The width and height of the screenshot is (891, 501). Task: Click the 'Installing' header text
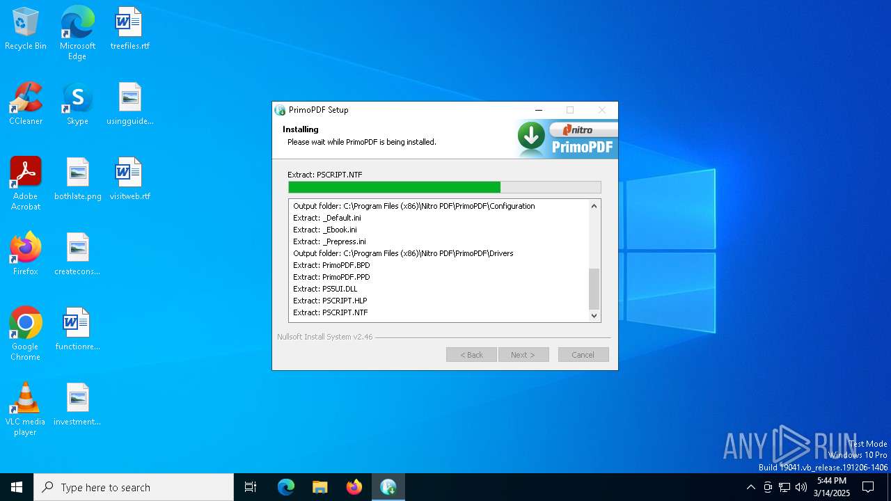301,129
